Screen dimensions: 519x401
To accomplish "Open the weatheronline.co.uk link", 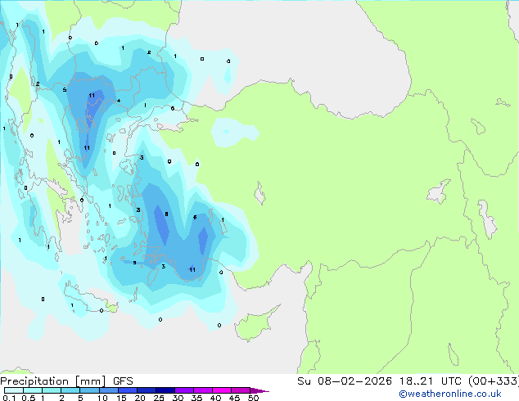I will pyautogui.click(x=450, y=394).
